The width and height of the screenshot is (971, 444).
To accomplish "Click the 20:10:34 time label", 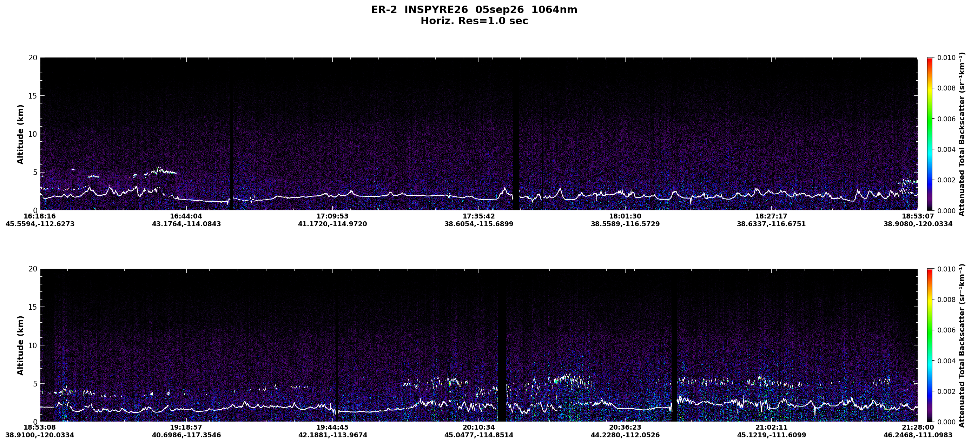I will click(479, 428).
